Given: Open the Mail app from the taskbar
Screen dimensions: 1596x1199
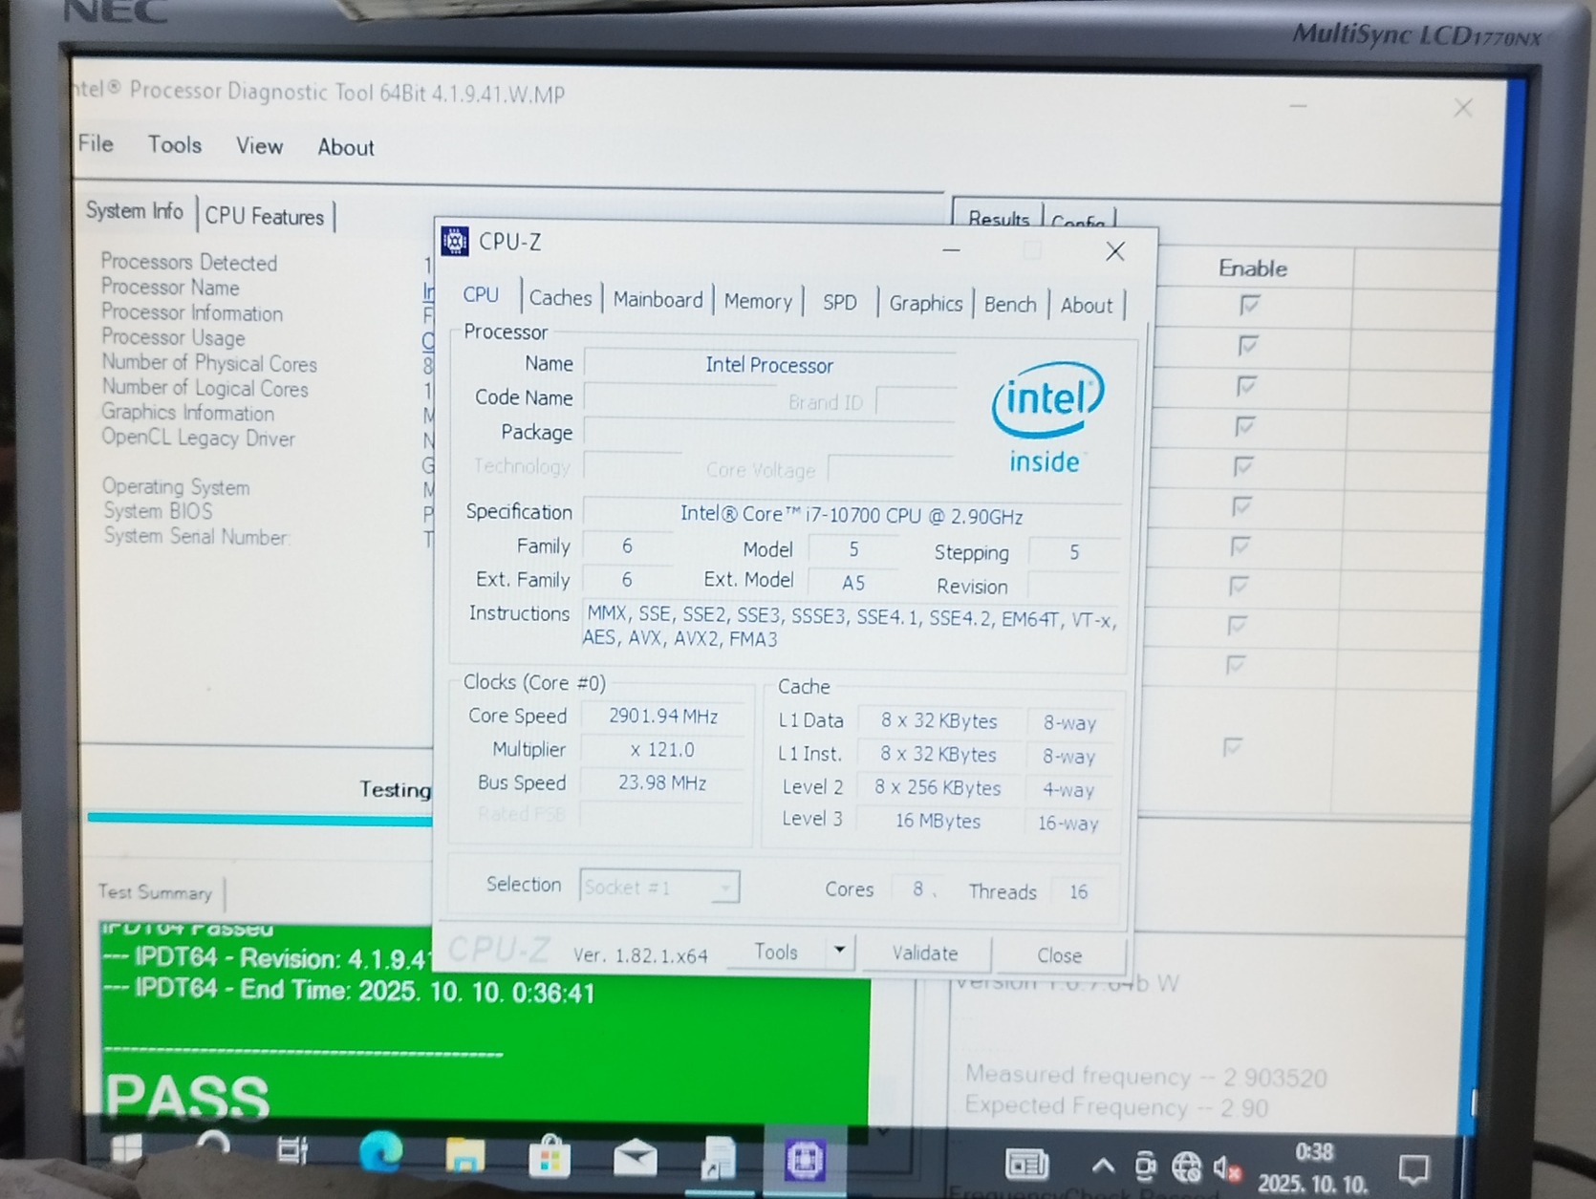Looking at the screenshot, I should [x=635, y=1158].
